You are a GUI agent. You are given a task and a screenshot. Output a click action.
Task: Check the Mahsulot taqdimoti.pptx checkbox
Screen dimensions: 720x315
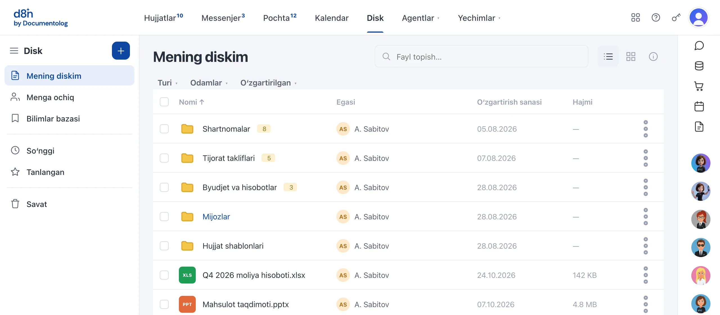pos(164,304)
